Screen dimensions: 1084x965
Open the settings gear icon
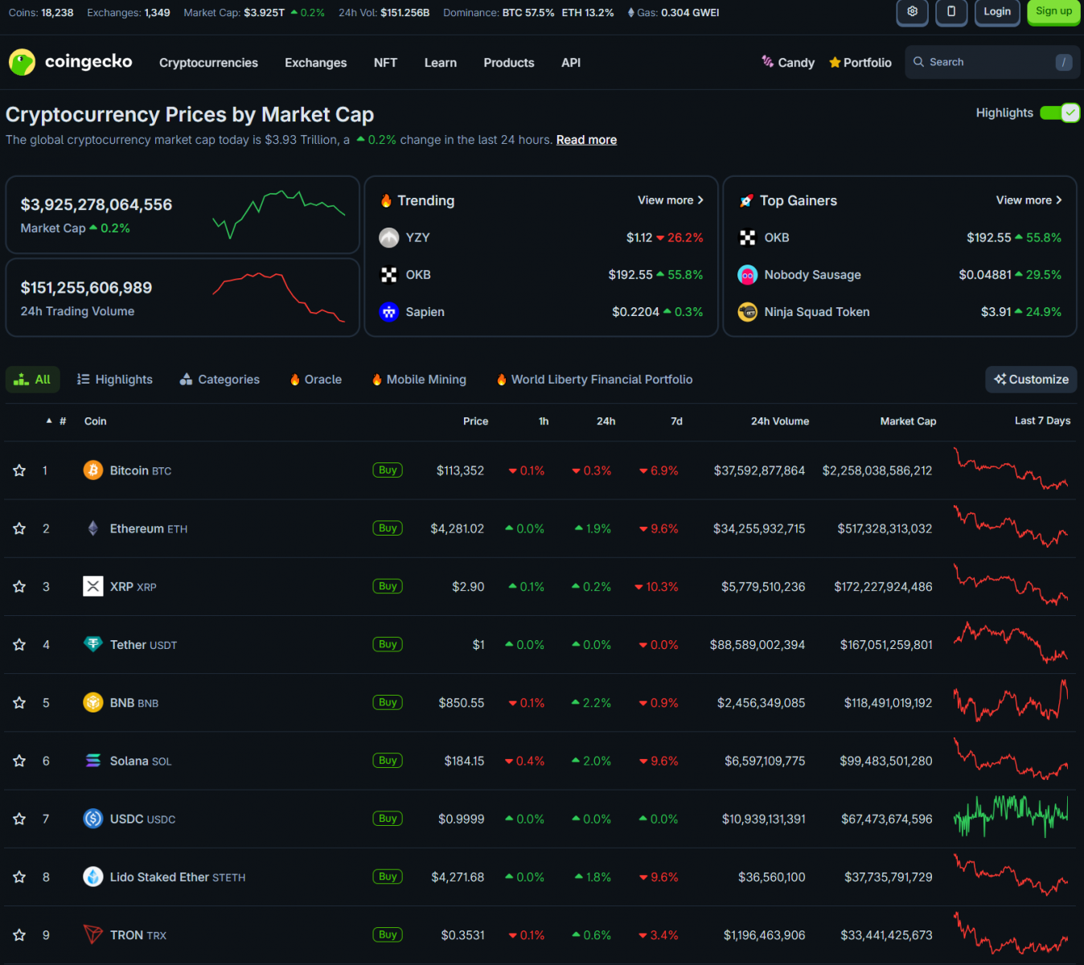coord(912,12)
